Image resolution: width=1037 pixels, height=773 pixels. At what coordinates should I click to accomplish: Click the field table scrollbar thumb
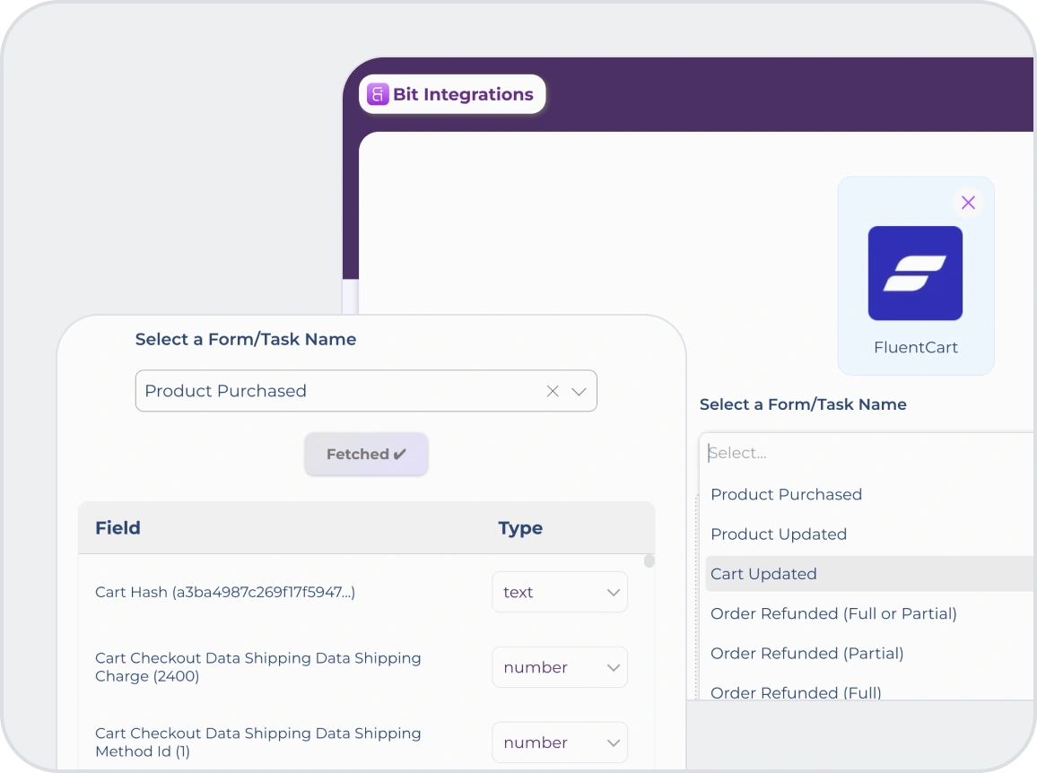[x=649, y=561]
